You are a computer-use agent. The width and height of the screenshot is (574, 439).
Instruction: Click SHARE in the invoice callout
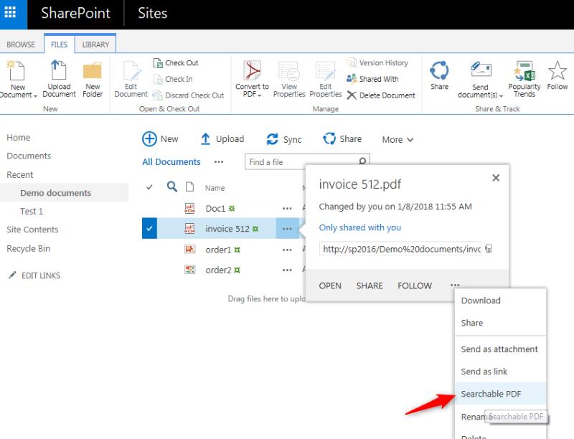370,285
